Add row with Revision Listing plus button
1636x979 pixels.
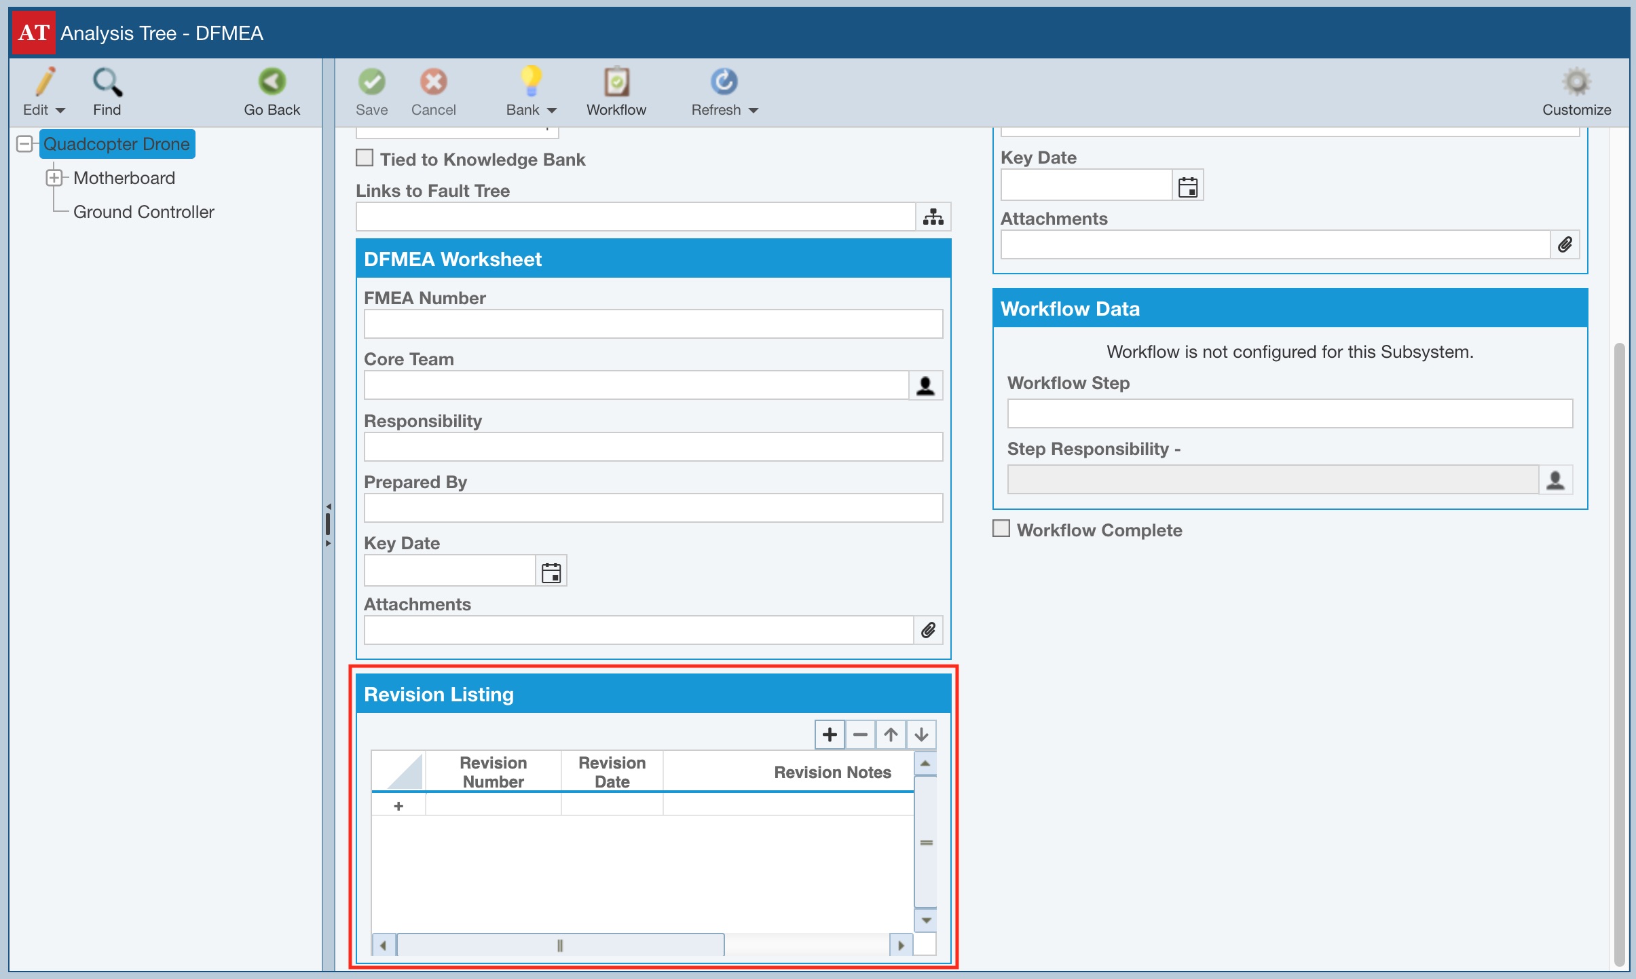[830, 735]
